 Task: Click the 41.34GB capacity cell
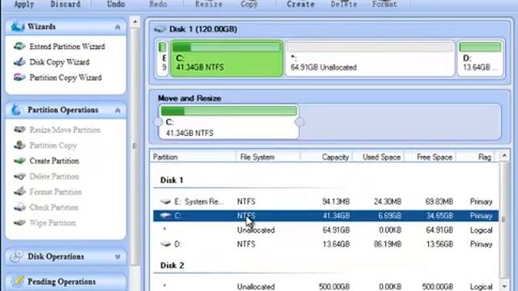(x=336, y=216)
